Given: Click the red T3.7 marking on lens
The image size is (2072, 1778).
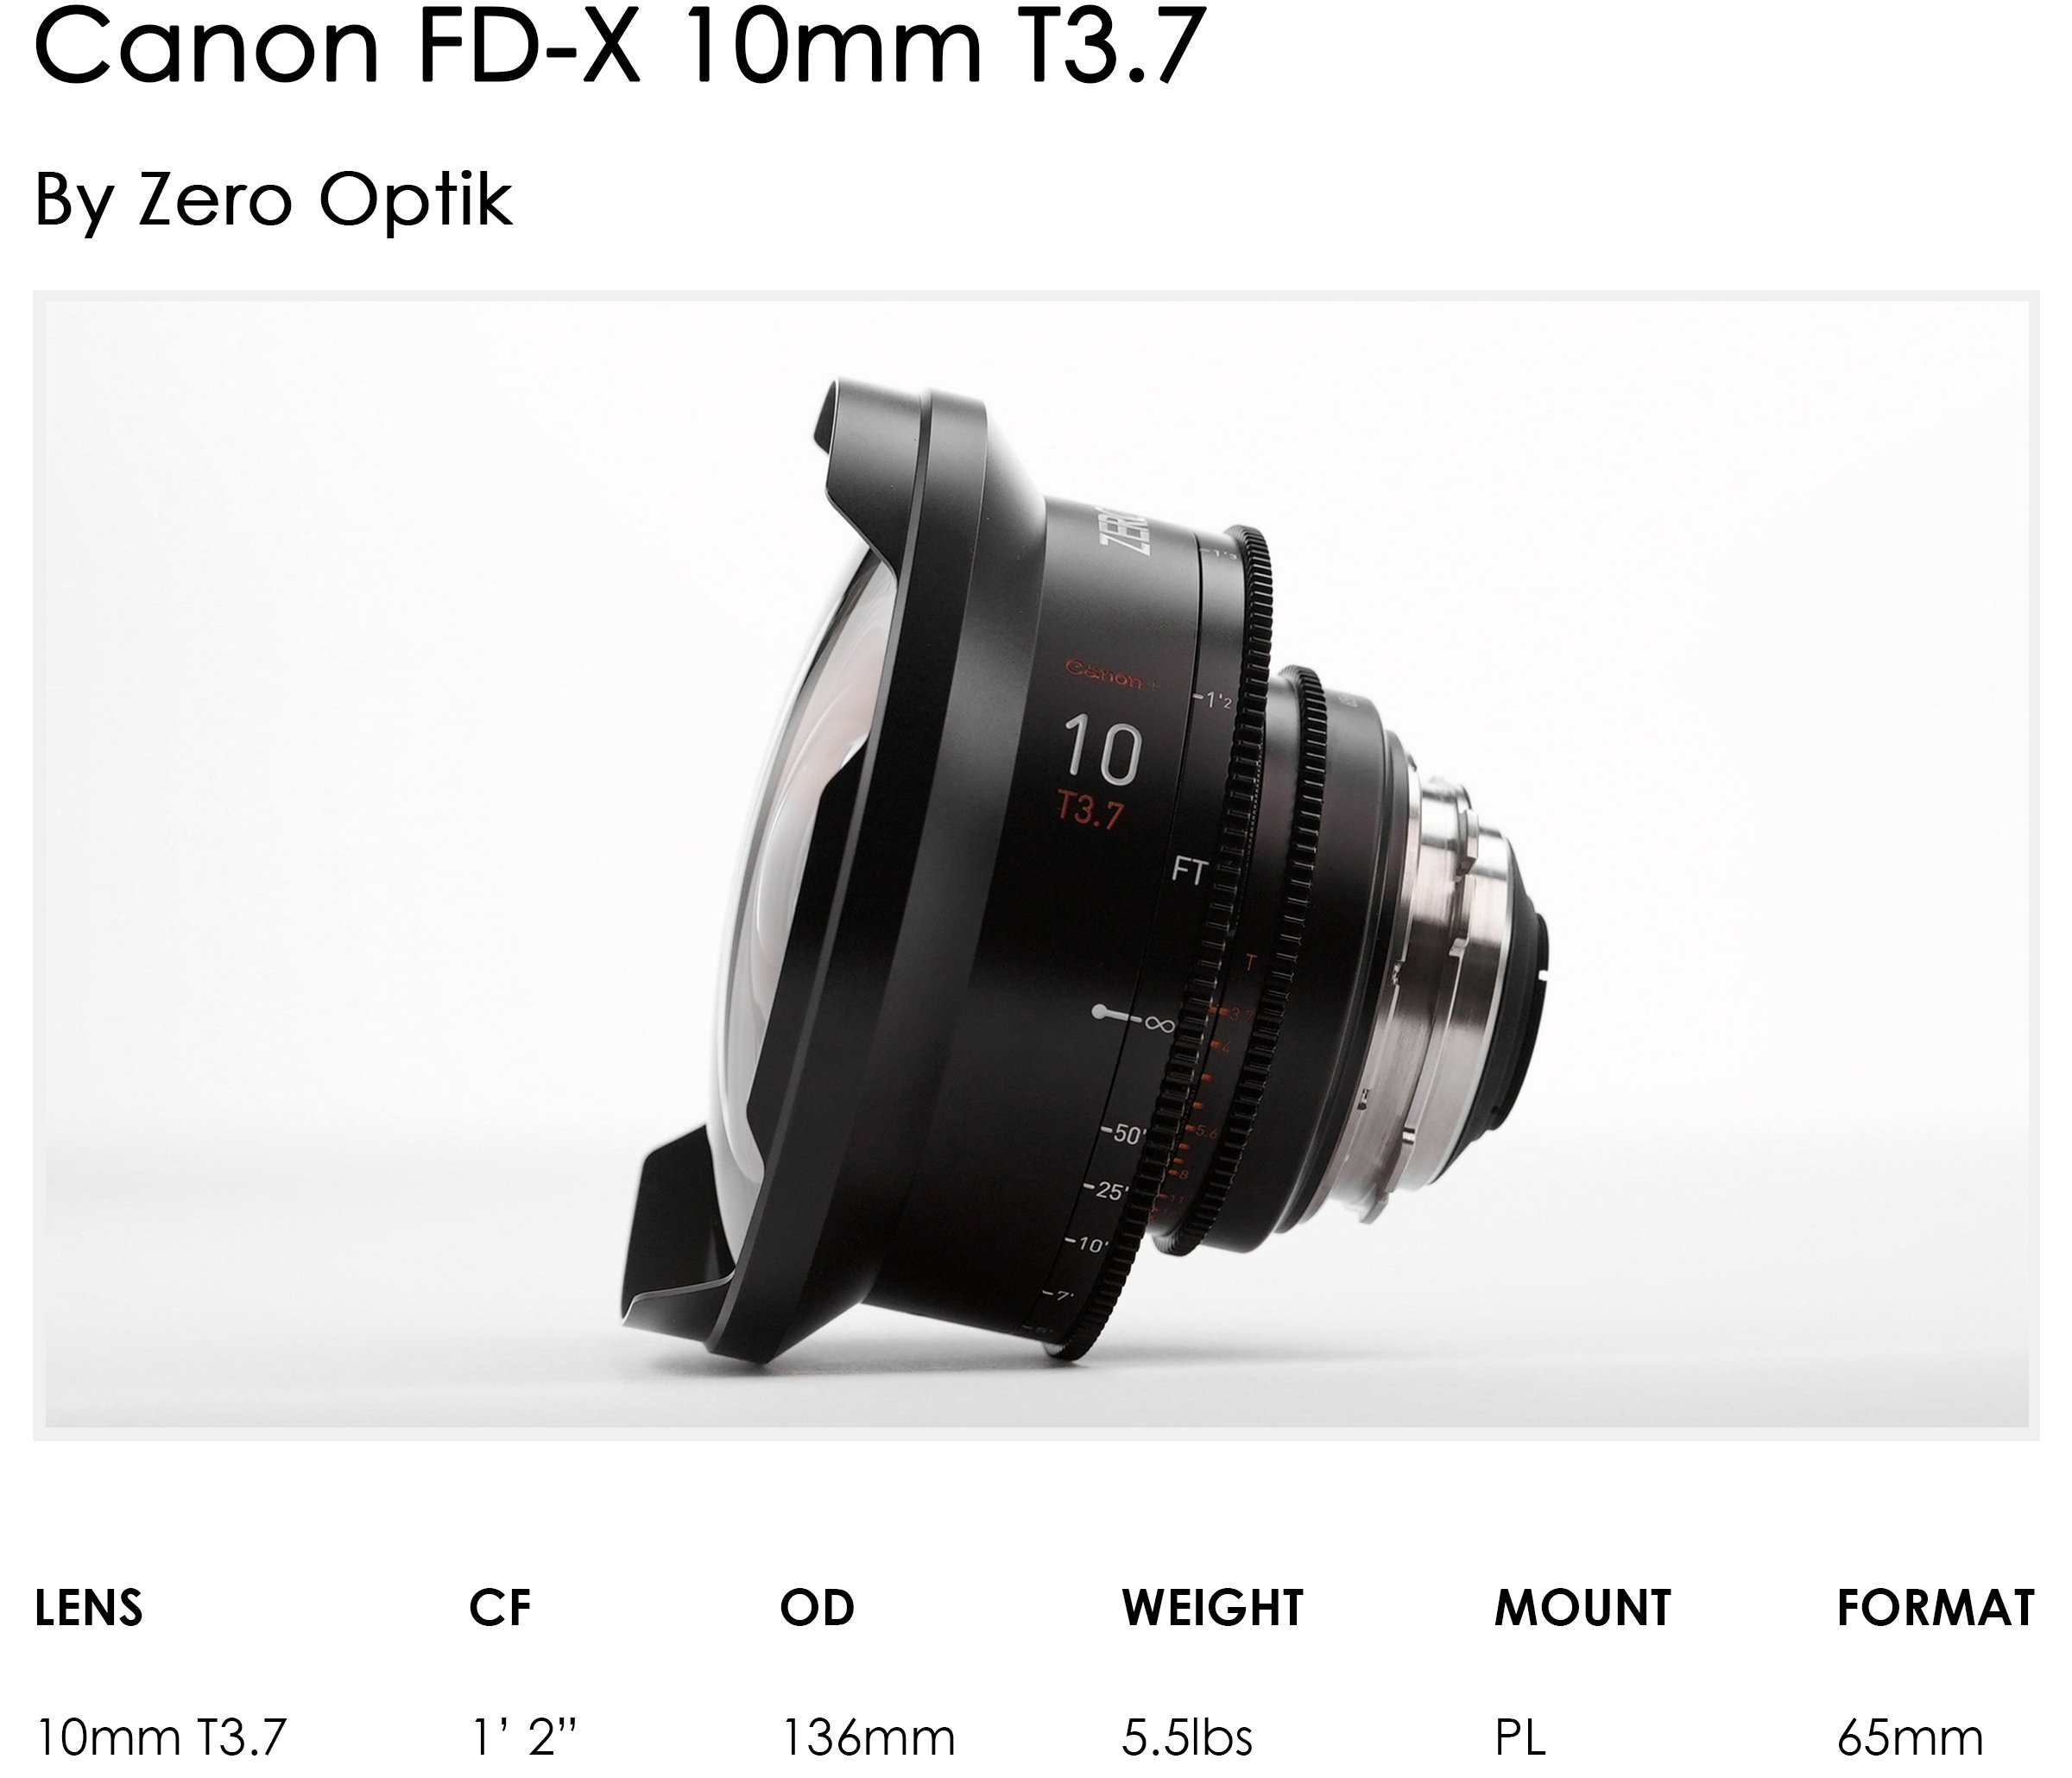Looking at the screenshot, I should pos(1091,810).
